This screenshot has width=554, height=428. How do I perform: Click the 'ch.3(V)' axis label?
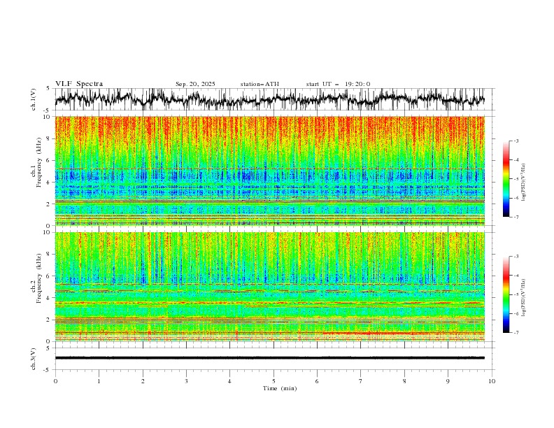(x=34, y=359)
